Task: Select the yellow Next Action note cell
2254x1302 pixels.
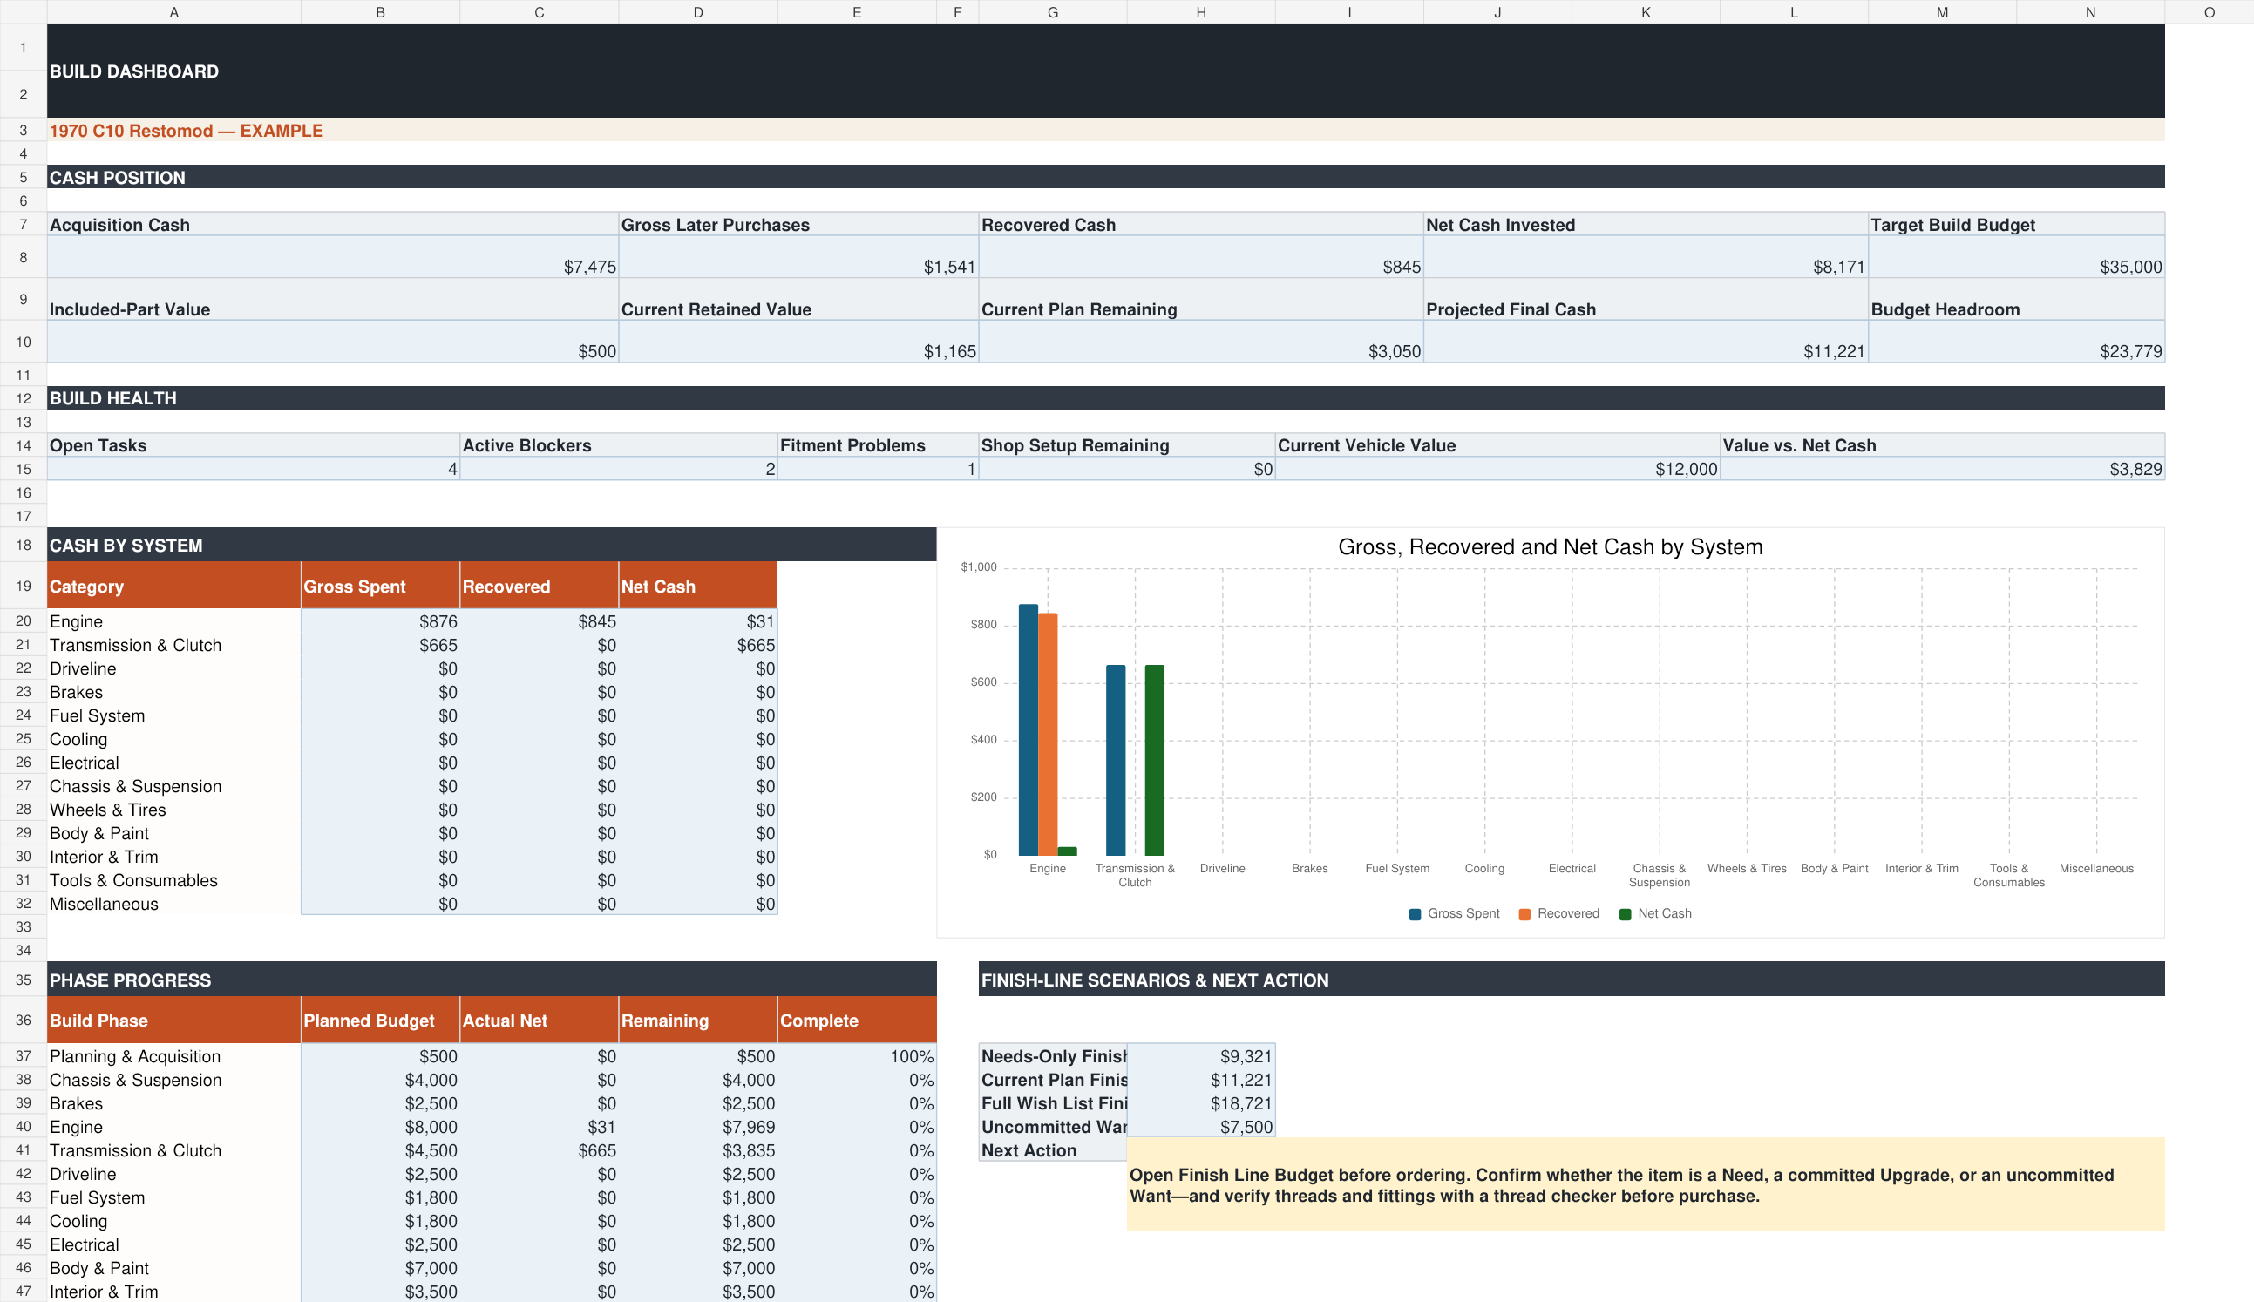Action: pyautogui.click(x=1645, y=1185)
